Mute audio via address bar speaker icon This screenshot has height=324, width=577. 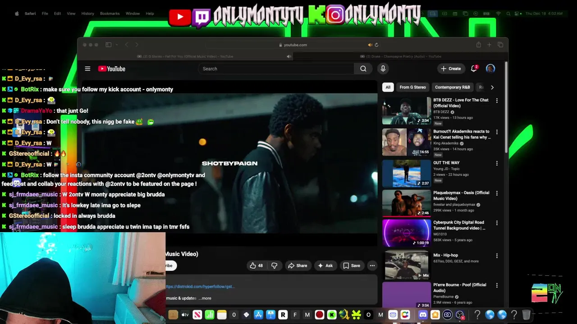pyautogui.click(x=370, y=45)
